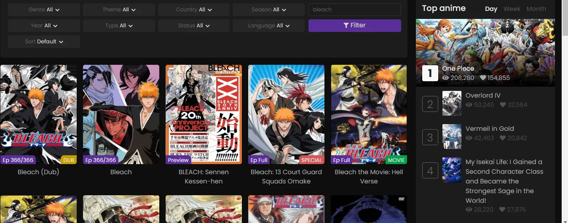Click the Overlord IV small thumbnail

(452, 103)
